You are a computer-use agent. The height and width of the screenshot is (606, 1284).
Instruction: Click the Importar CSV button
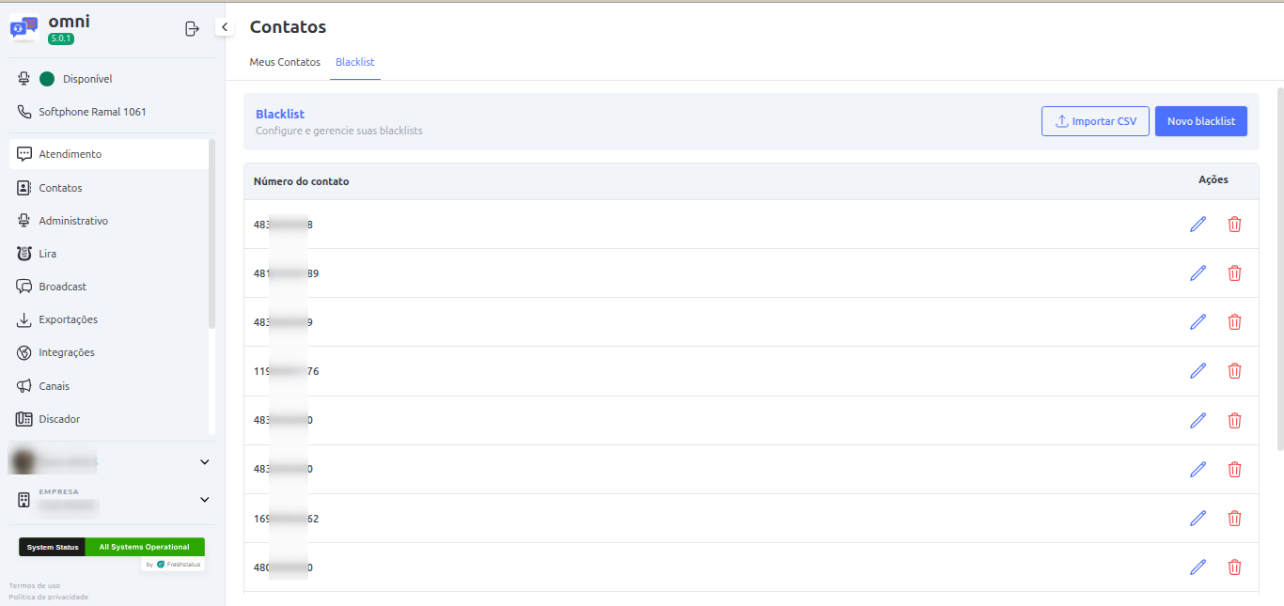tap(1094, 121)
